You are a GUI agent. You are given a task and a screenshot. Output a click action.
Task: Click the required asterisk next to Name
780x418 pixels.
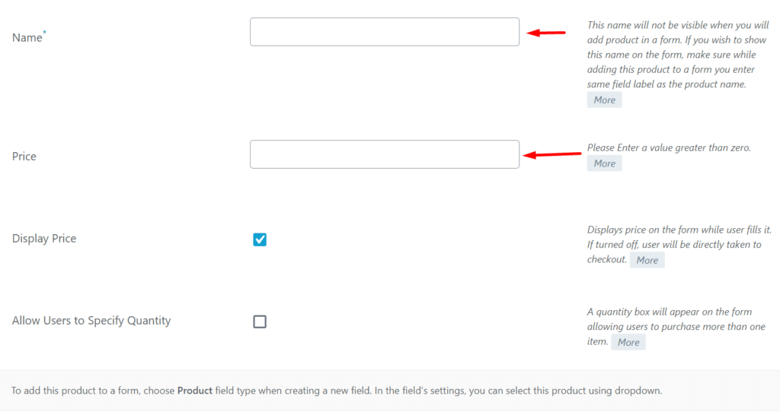pos(45,33)
